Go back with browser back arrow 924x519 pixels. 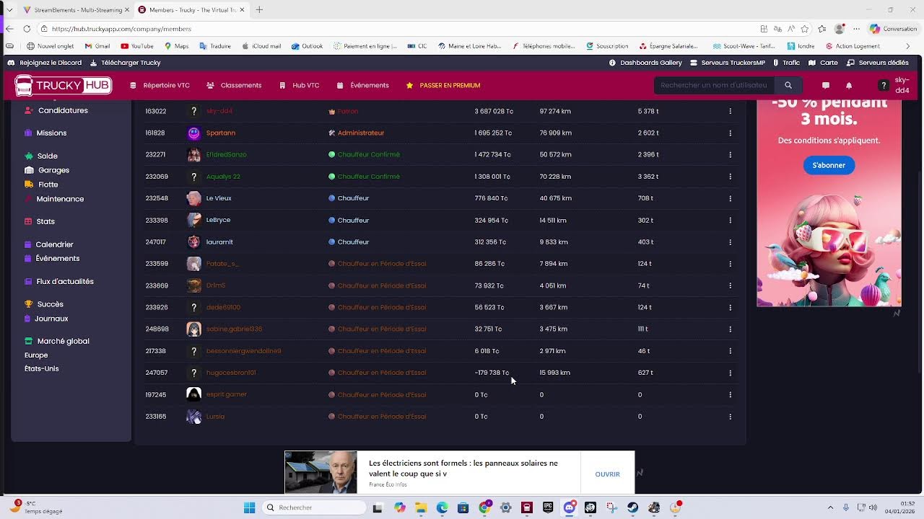click(x=9, y=29)
